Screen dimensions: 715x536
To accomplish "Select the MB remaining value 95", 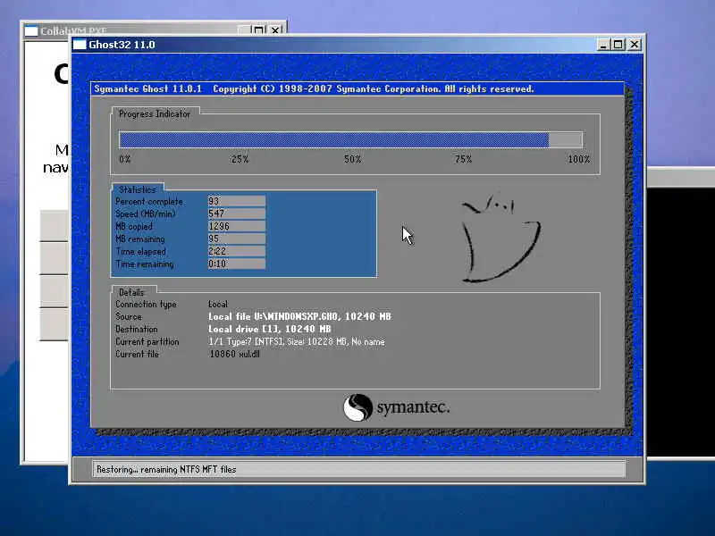I will (236, 239).
